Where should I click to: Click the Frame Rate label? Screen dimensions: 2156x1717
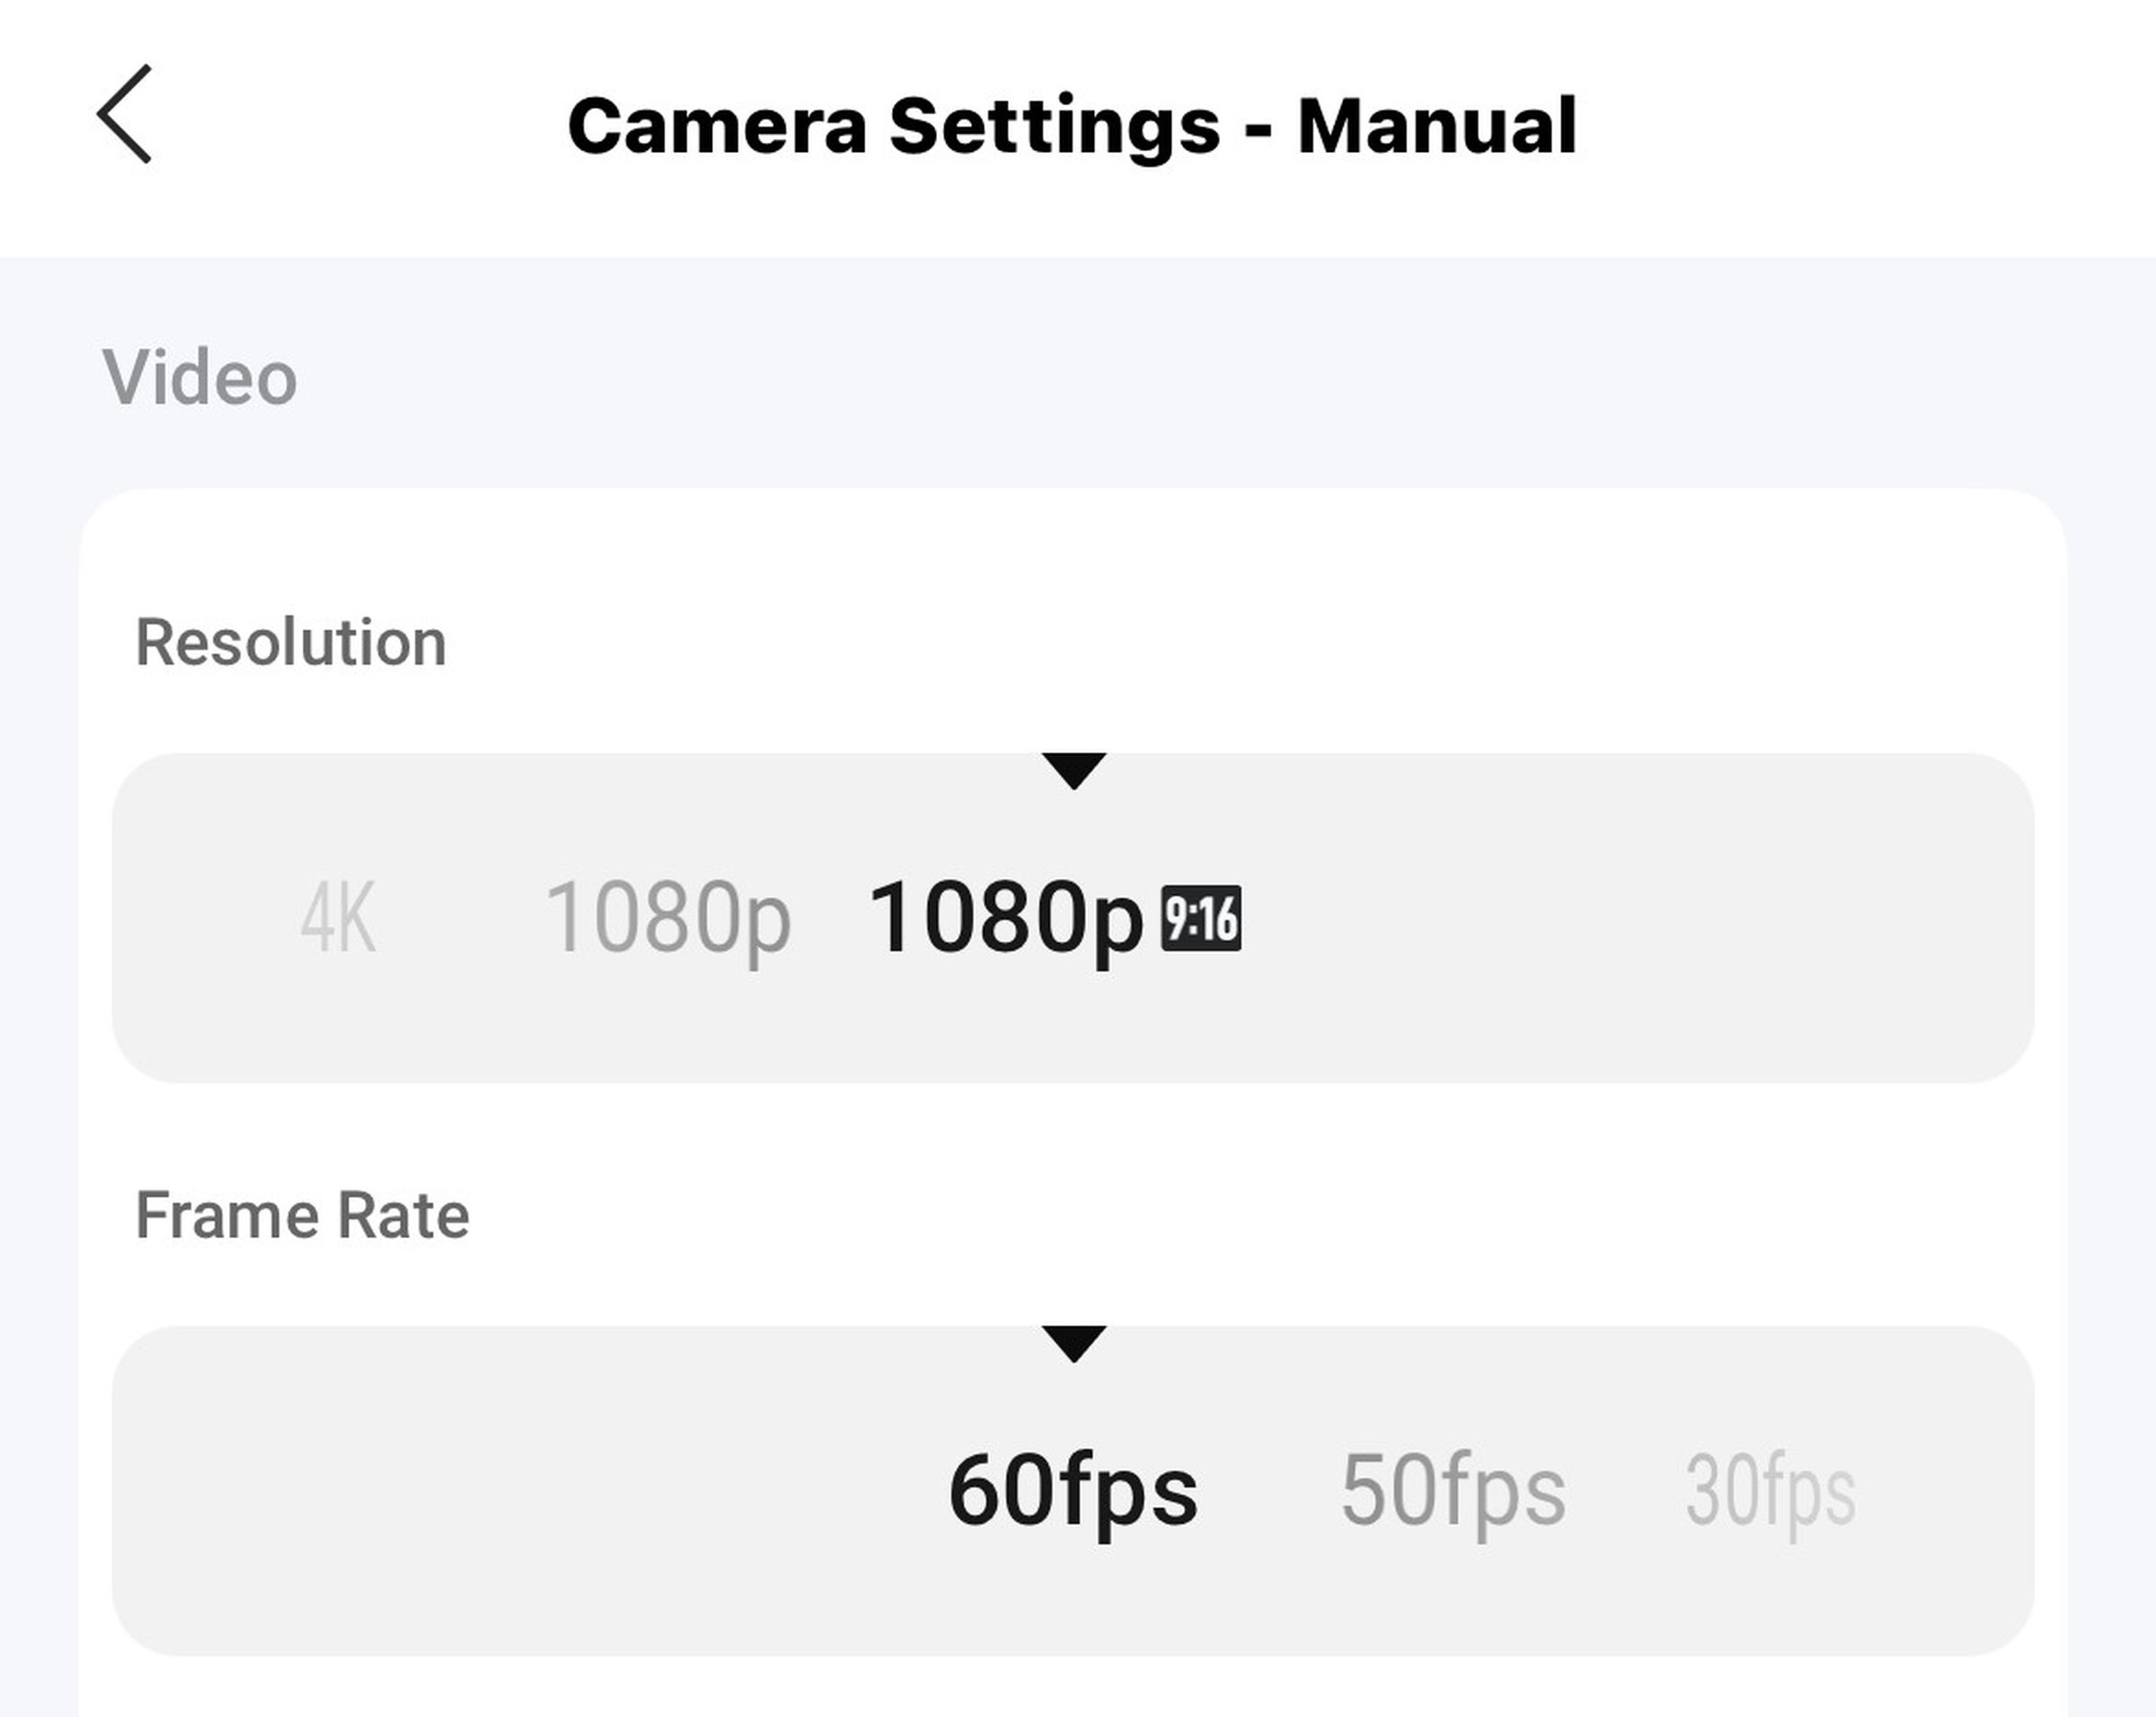coord(302,1215)
